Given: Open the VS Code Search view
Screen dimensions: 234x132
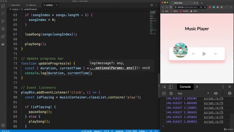Looking at the screenshot, I should coord(3,14).
